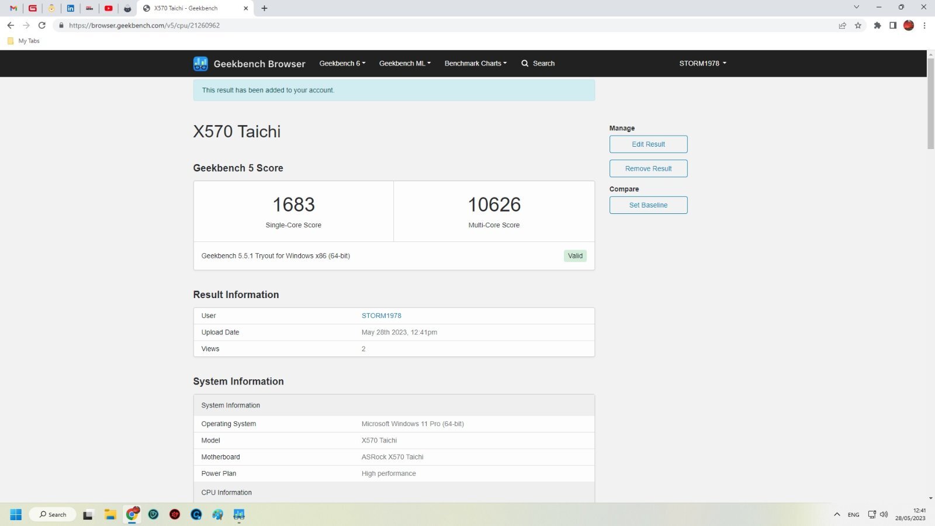The image size is (935, 526).
Task: Click the green Valid badge
Action: click(x=575, y=256)
